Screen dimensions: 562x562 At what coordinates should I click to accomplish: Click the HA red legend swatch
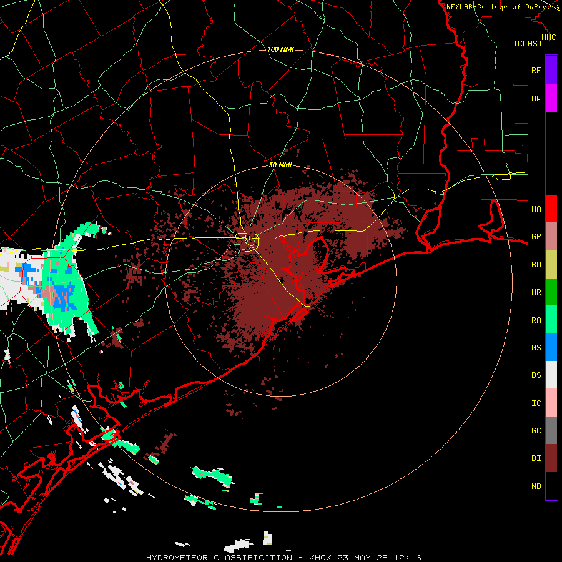tap(551, 209)
